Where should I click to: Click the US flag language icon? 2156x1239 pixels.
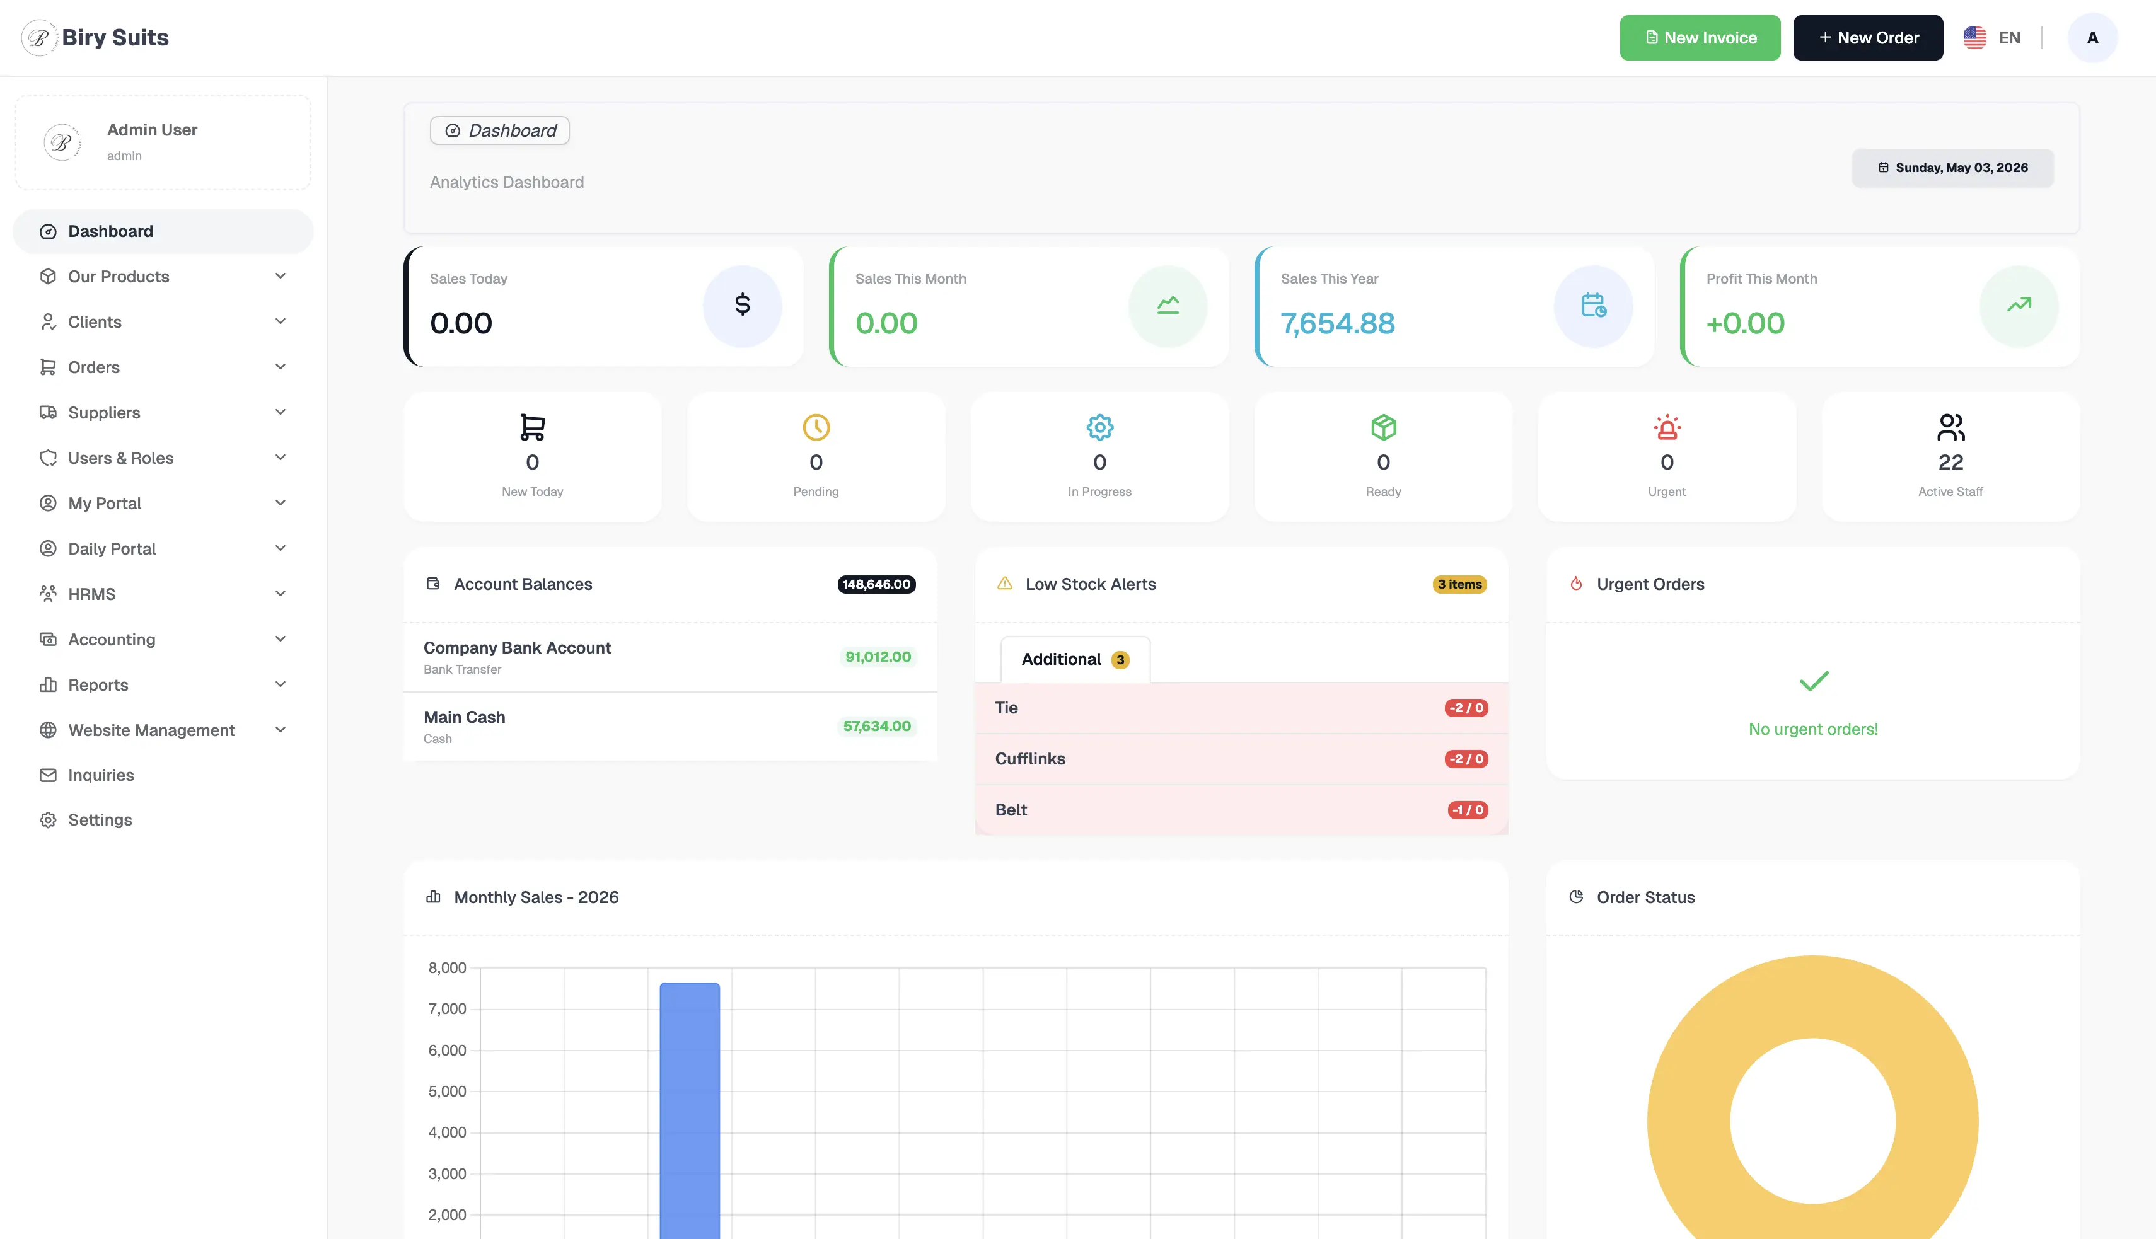tap(1974, 37)
